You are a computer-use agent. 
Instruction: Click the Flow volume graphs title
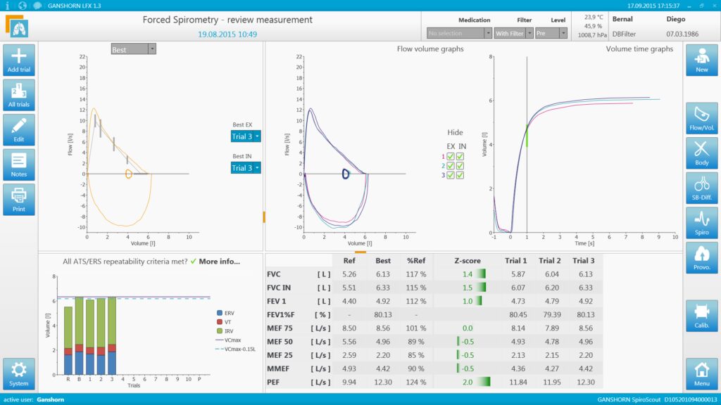click(x=430, y=49)
